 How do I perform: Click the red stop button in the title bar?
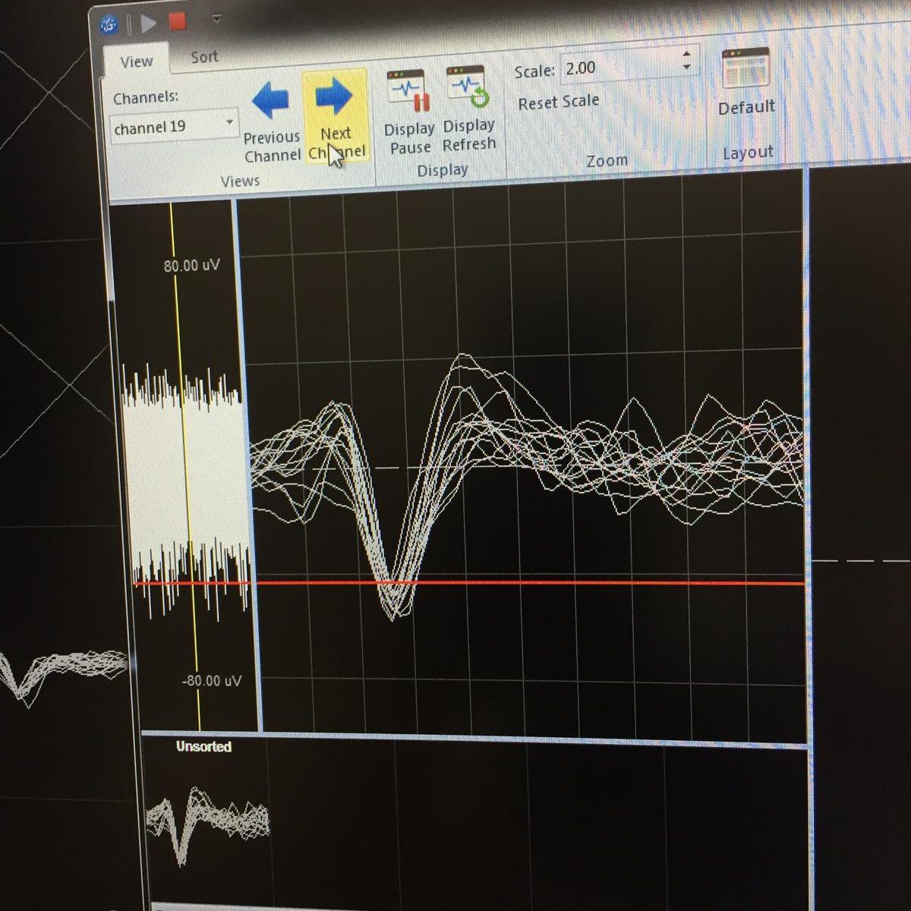pos(177,21)
